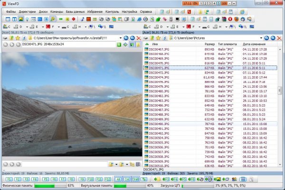285x190 pixels.
Task: Select drive C in left panel
Action: coord(7,27)
